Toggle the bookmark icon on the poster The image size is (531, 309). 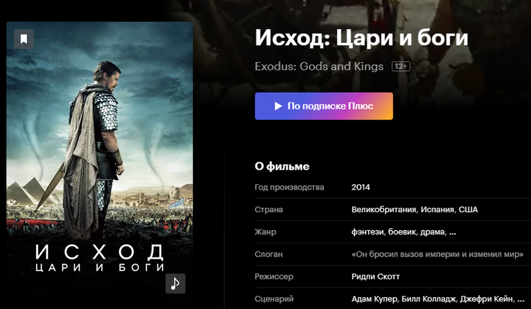(24, 39)
